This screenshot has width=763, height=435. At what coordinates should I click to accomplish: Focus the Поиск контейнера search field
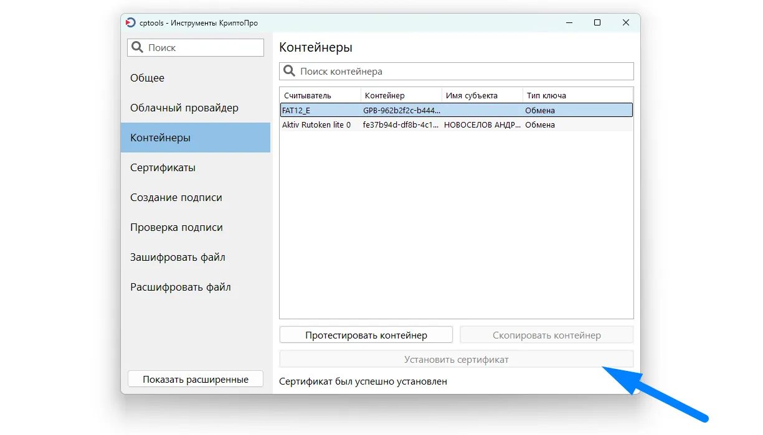click(456, 72)
